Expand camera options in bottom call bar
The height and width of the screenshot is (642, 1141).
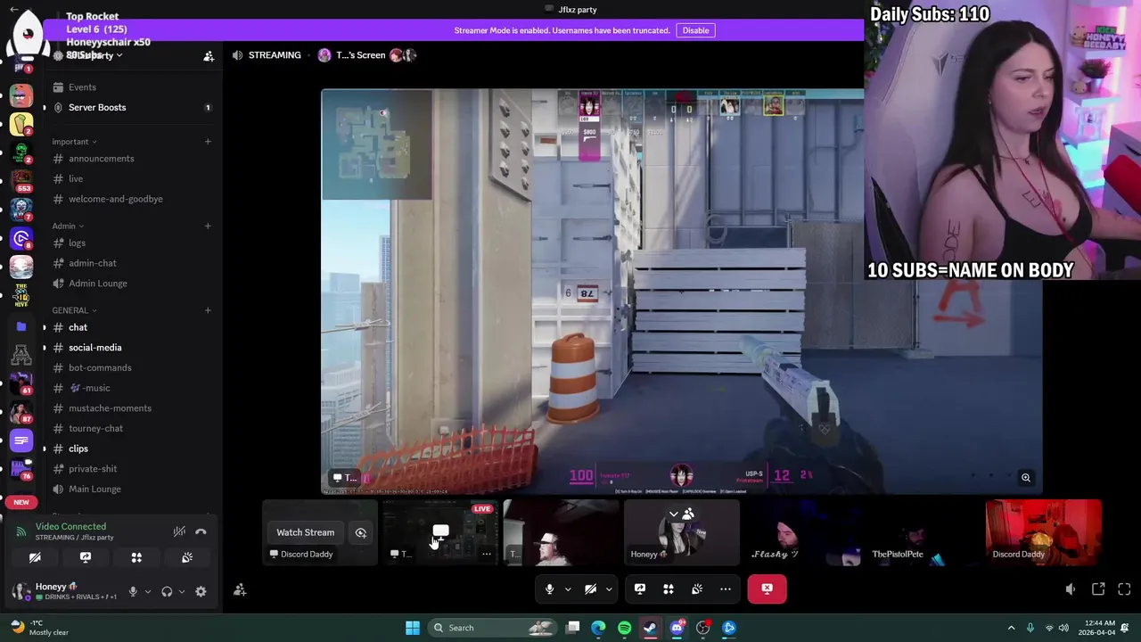[609, 588]
